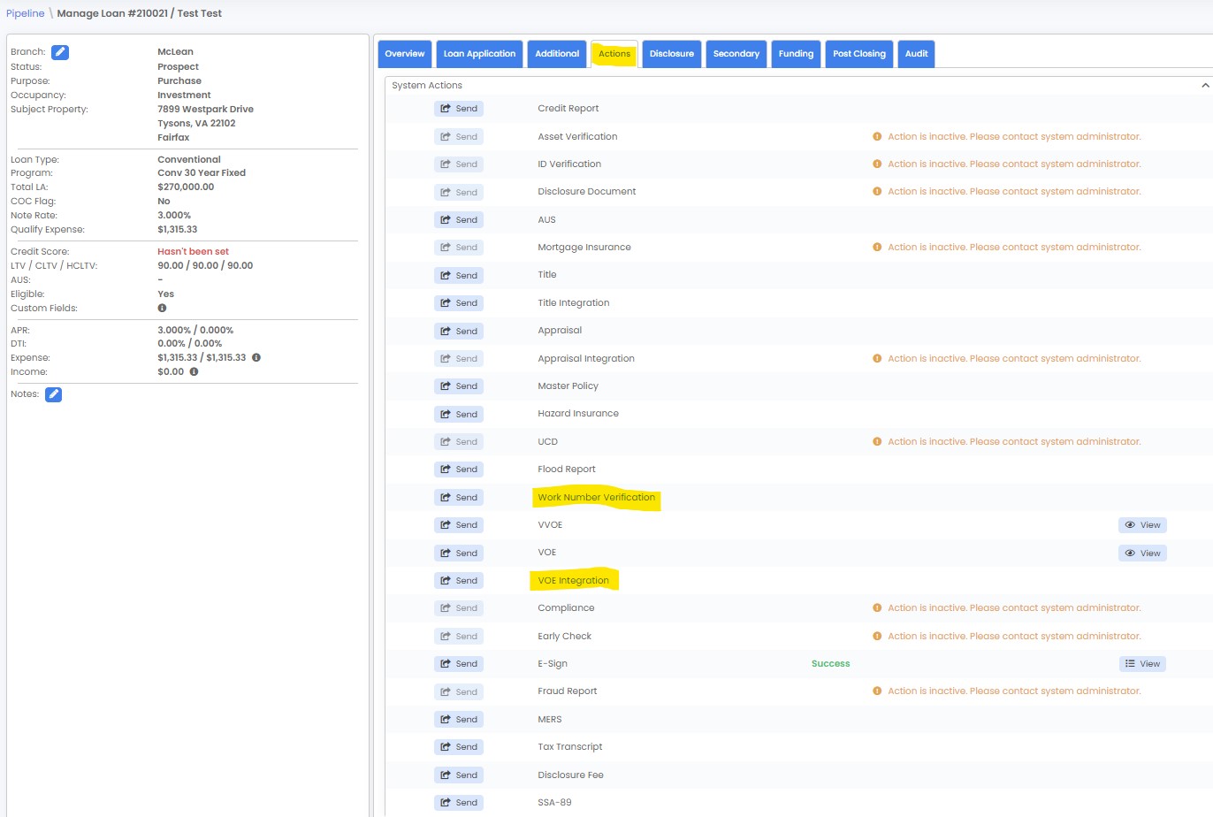
Task: Click the Expense info icon
Action: [x=256, y=358]
